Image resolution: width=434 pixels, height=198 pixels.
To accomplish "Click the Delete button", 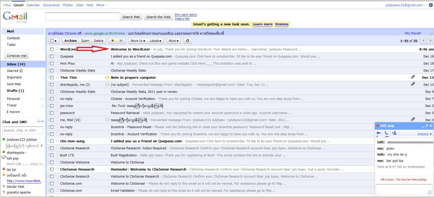I will tap(99, 41).
